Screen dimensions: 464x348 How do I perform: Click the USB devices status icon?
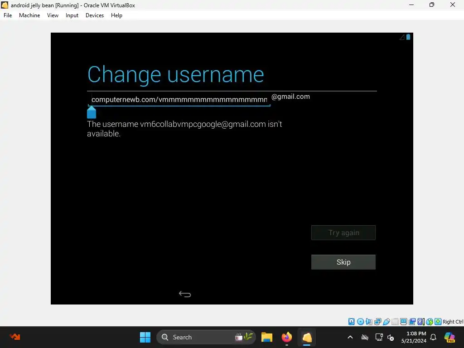tap(386, 322)
